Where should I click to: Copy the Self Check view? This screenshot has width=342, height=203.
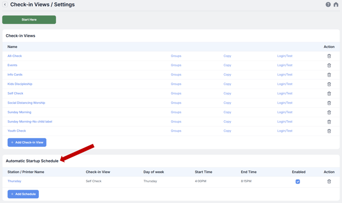[227, 93]
